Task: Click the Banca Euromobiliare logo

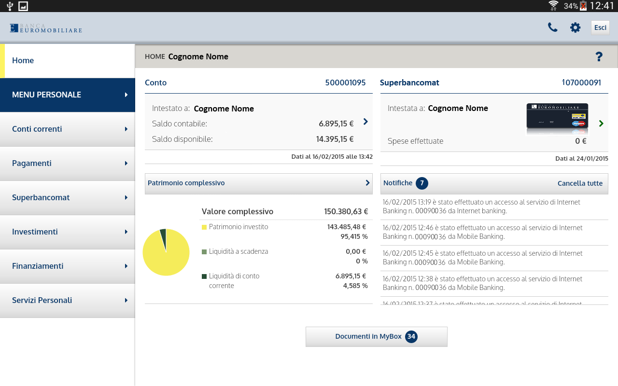Action: (x=46, y=28)
